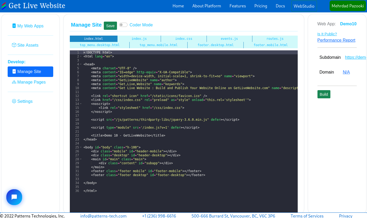This screenshot has width=367, height=218.
Task: Click the cube icon beside Site Assets
Action: point(14,45)
